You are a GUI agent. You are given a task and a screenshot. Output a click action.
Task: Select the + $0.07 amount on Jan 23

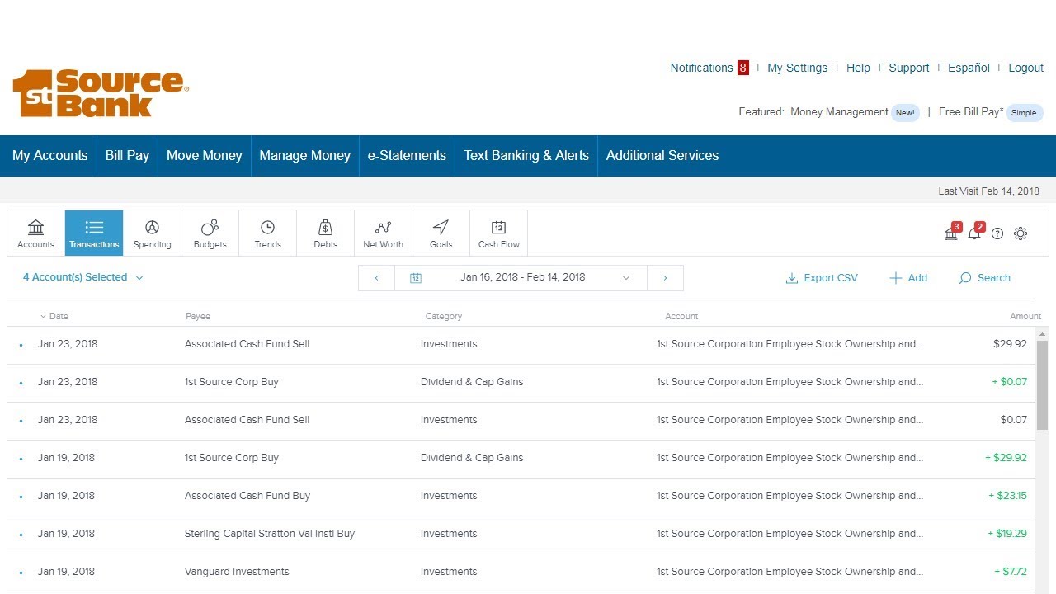tap(1009, 382)
